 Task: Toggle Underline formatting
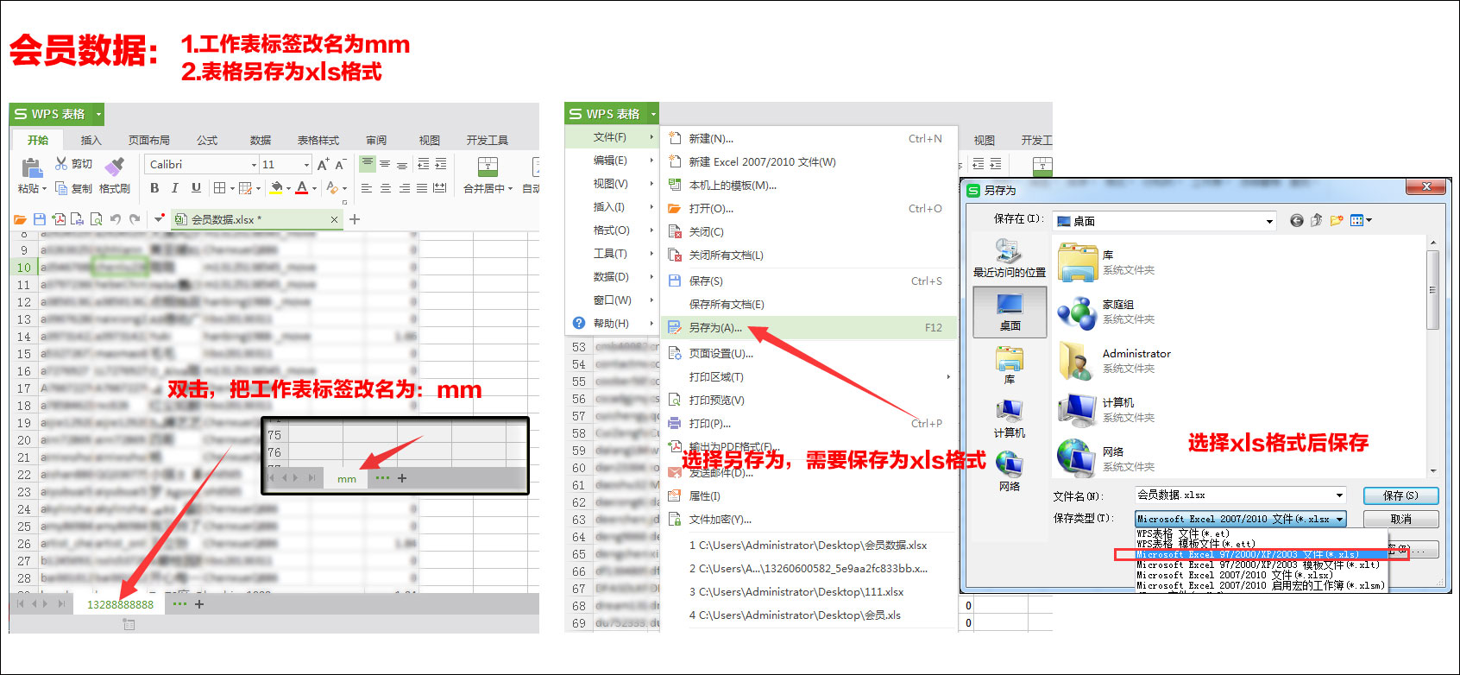196,188
